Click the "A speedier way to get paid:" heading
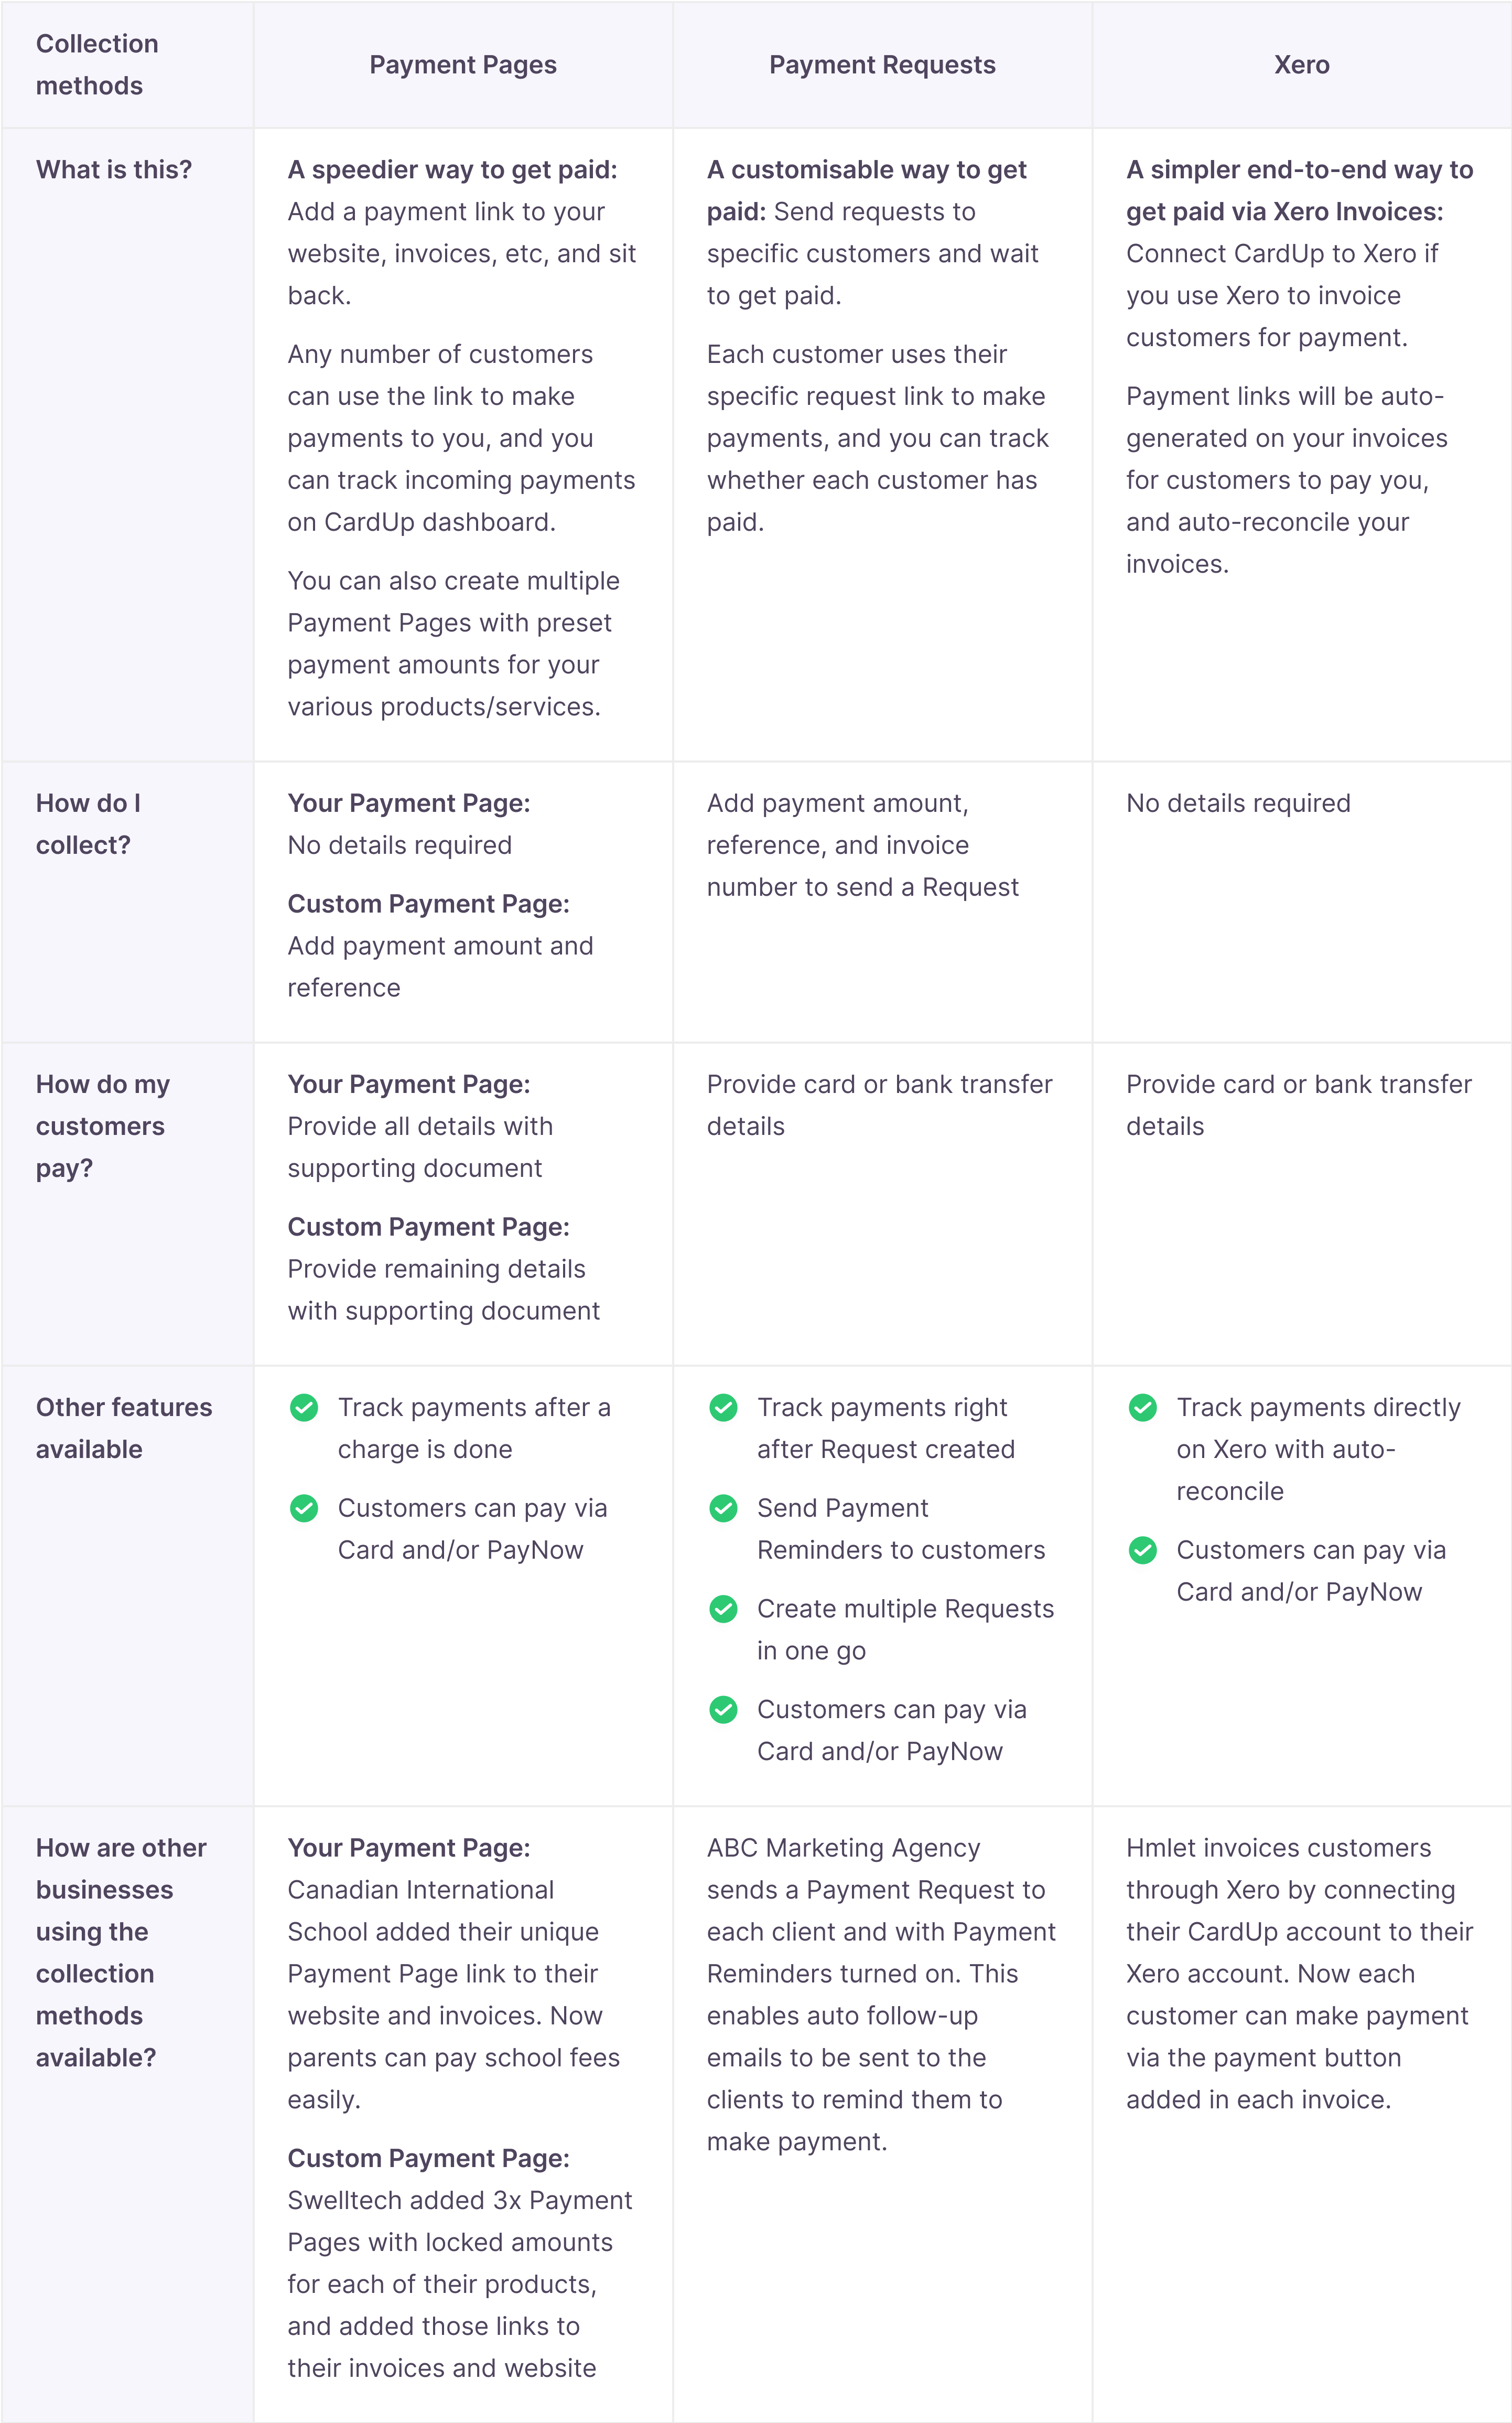The width and height of the screenshot is (1512, 2423). point(452,170)
